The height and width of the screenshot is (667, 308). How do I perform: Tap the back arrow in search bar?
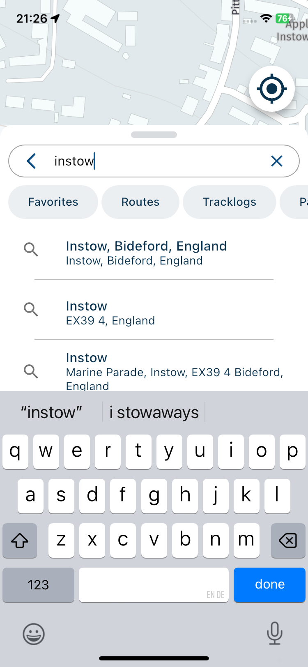pyautogui.click(x=32, y=161)
